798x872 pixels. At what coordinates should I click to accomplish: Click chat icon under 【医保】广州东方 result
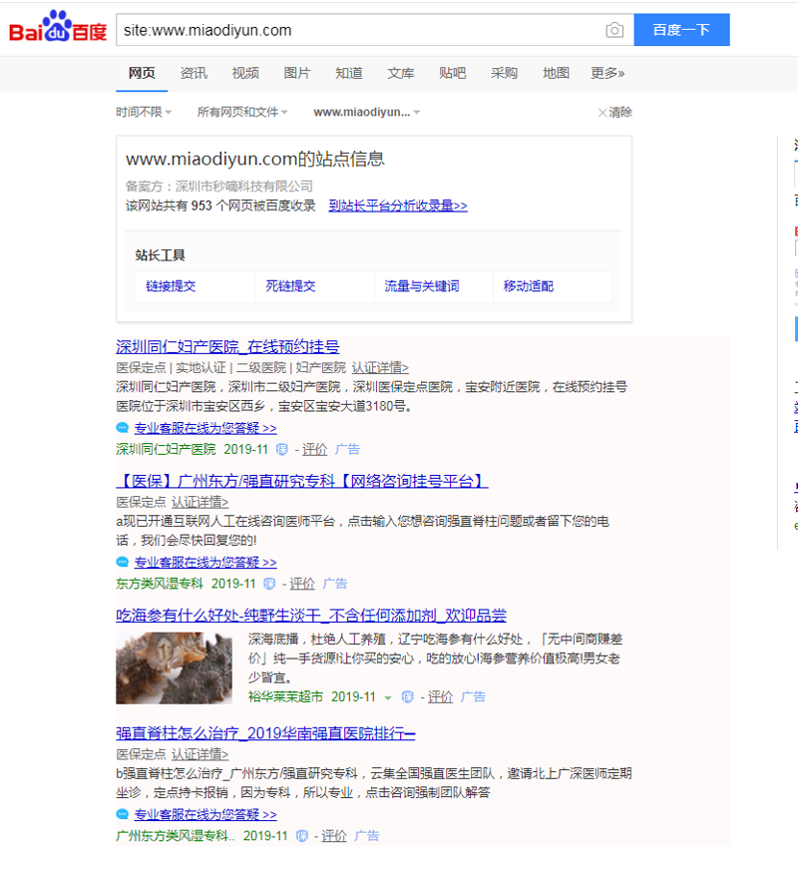tap(123, 563)
